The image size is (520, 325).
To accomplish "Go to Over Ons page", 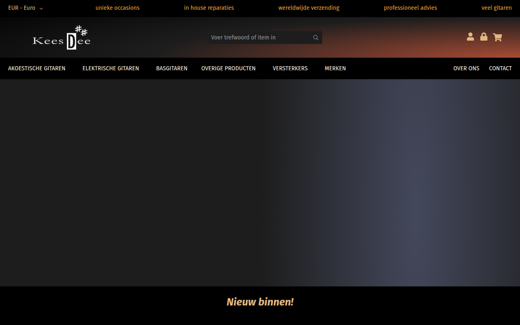I will click(x=466, y=68).
